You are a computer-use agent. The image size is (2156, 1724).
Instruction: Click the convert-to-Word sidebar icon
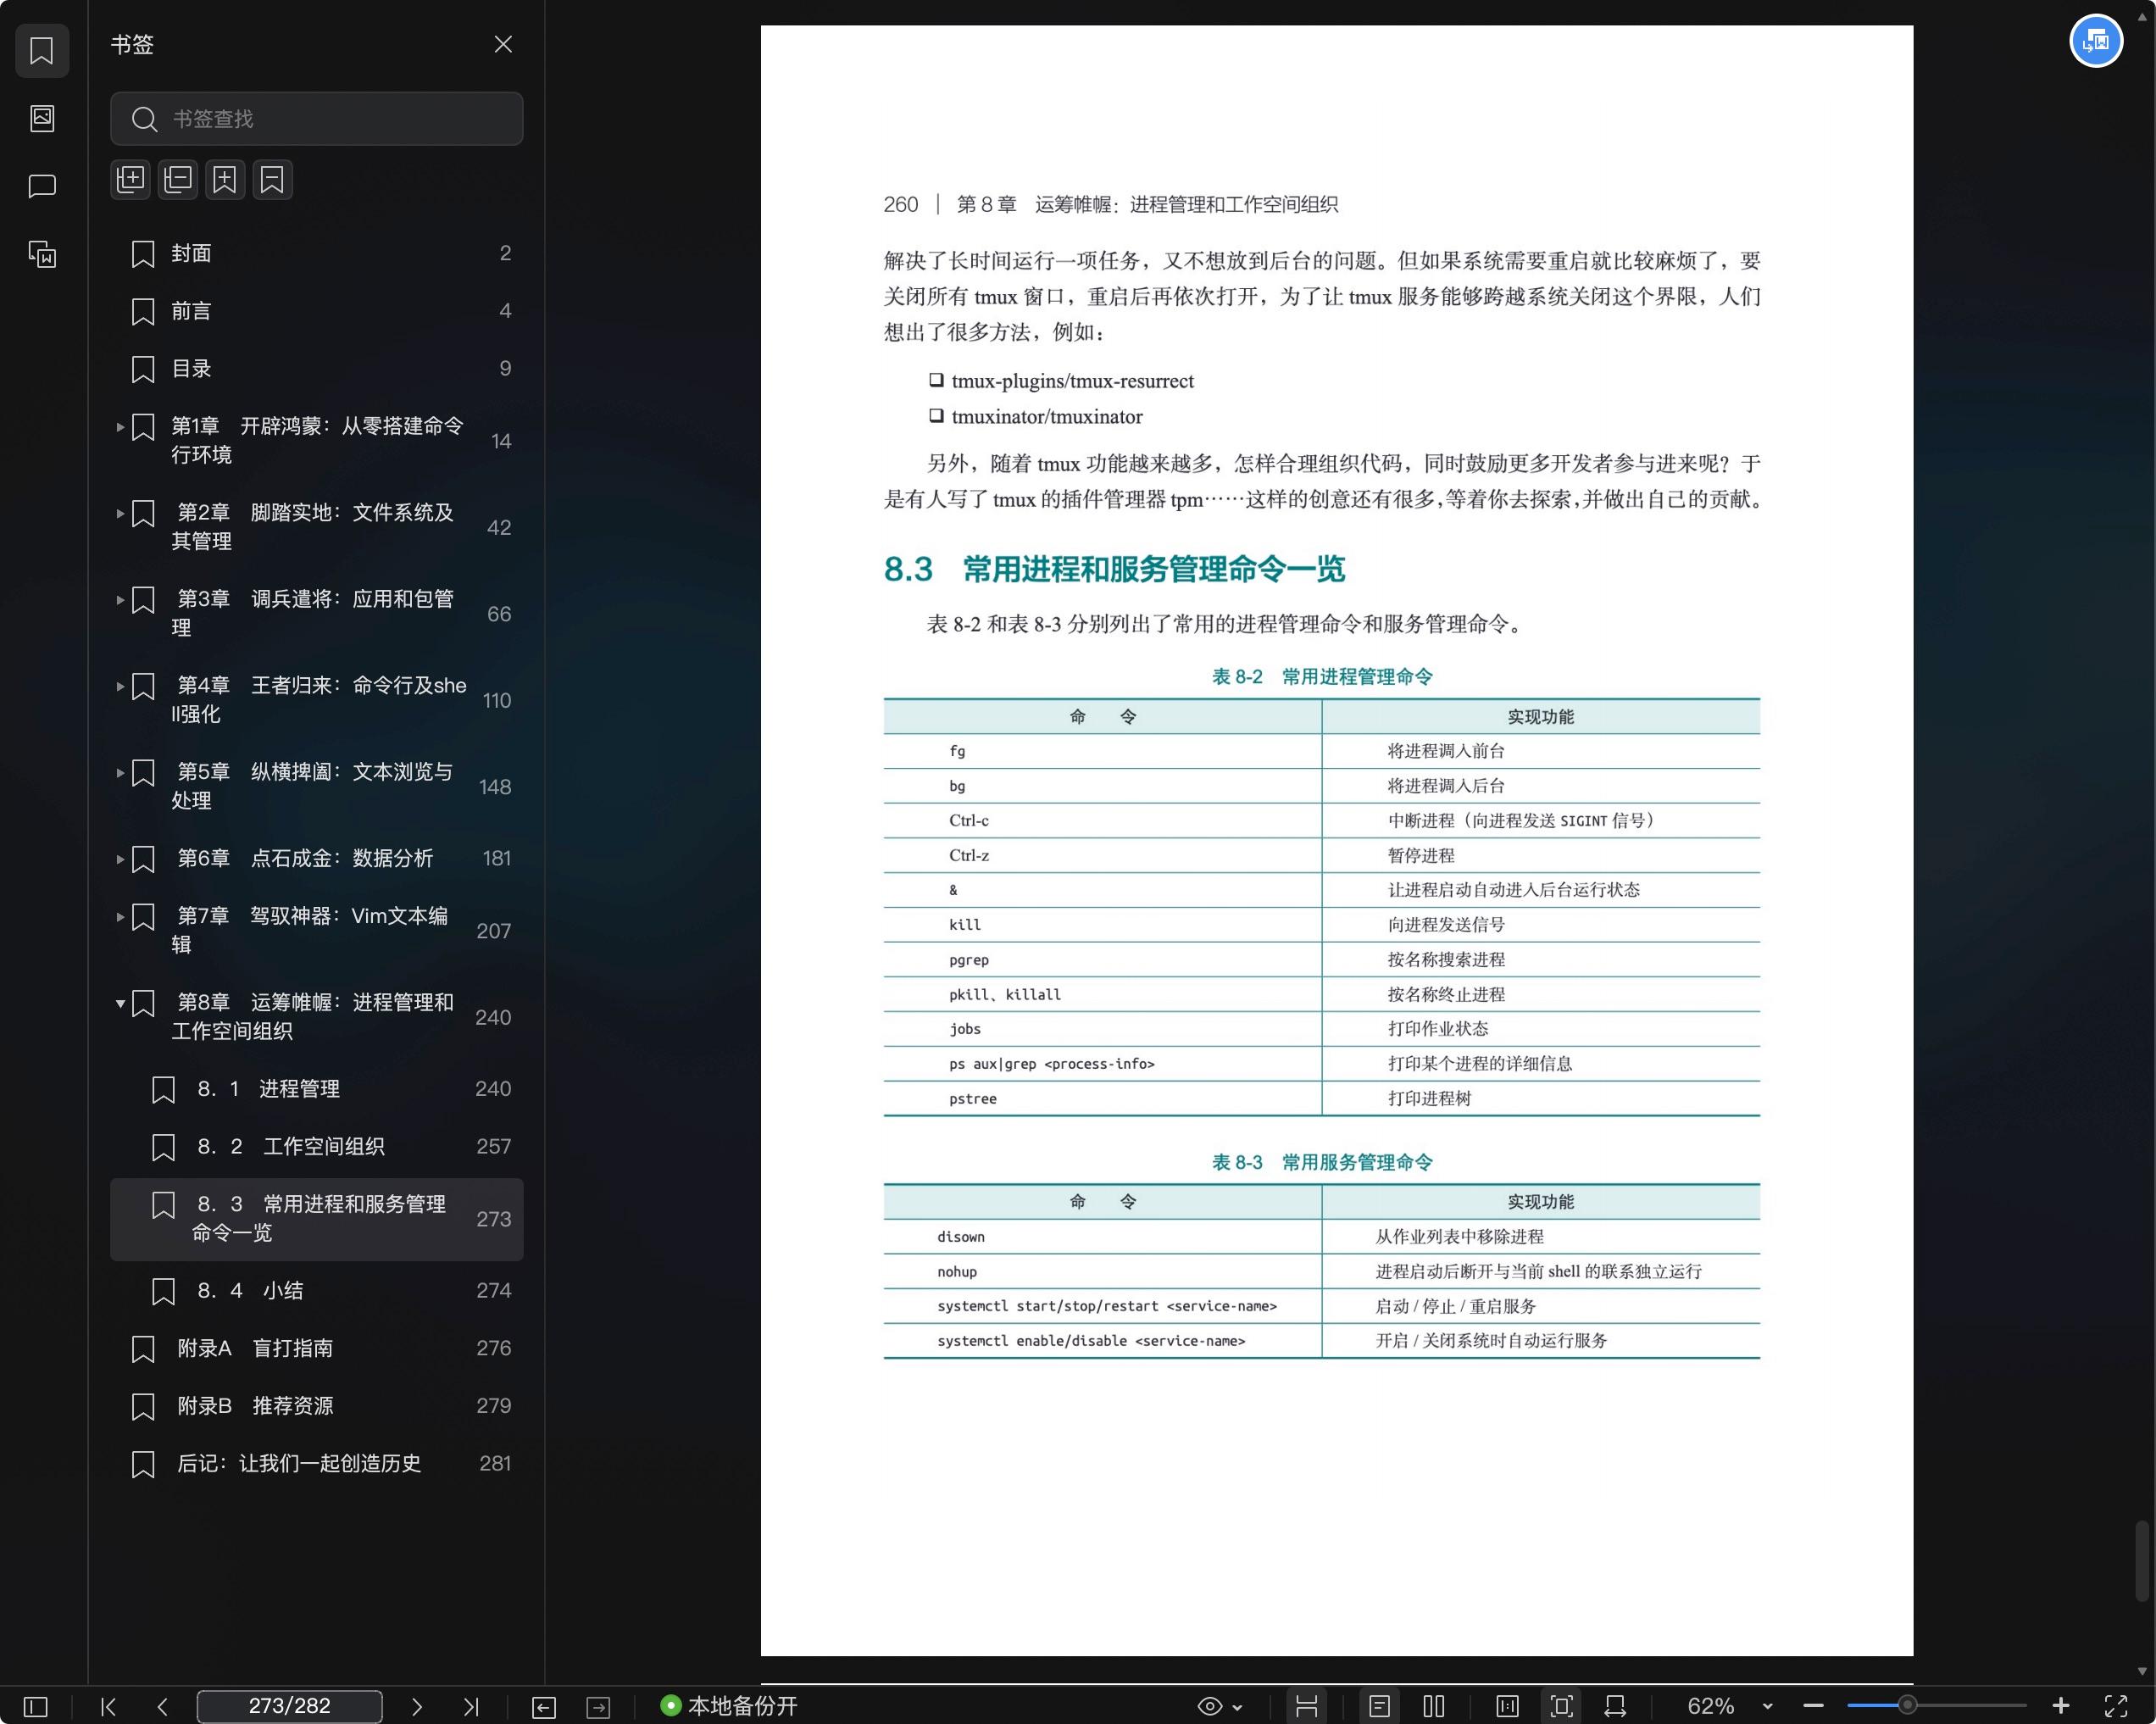pos(42,254)
